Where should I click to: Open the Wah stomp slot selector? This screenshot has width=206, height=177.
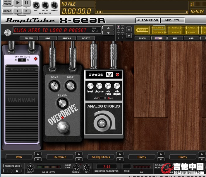click(19, 157)
